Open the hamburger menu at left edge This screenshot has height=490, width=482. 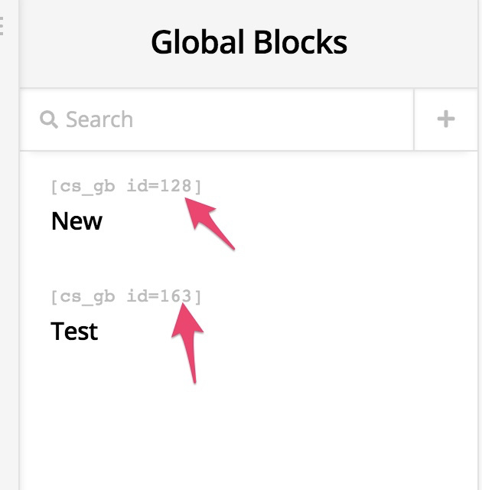pos(2,25)
